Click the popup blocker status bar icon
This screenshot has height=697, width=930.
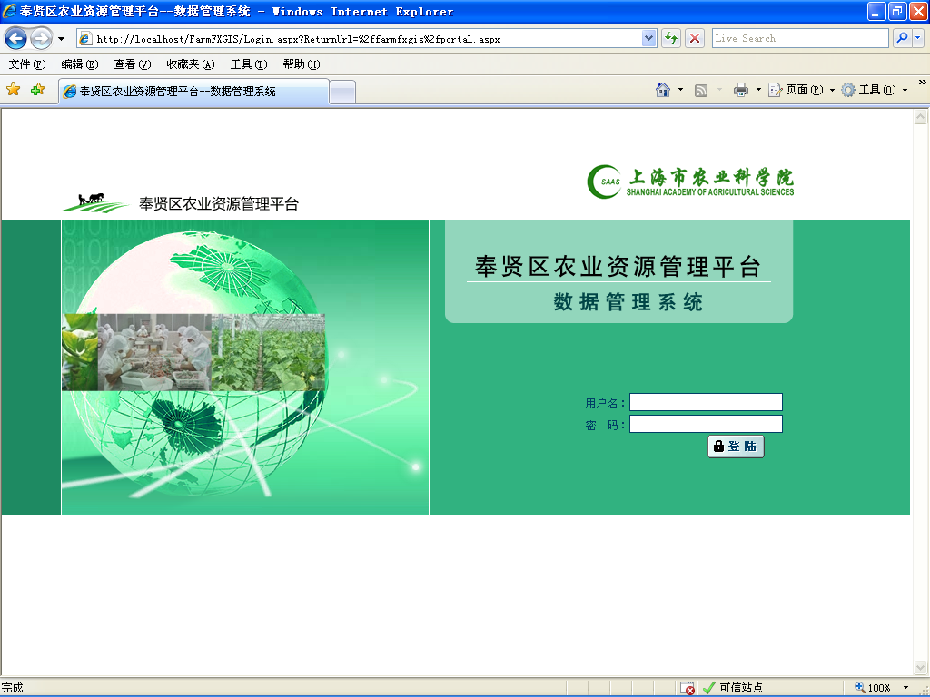(x=688, y=688)
